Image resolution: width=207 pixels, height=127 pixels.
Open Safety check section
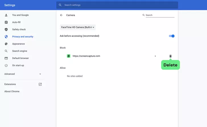[x=19, y=29]
